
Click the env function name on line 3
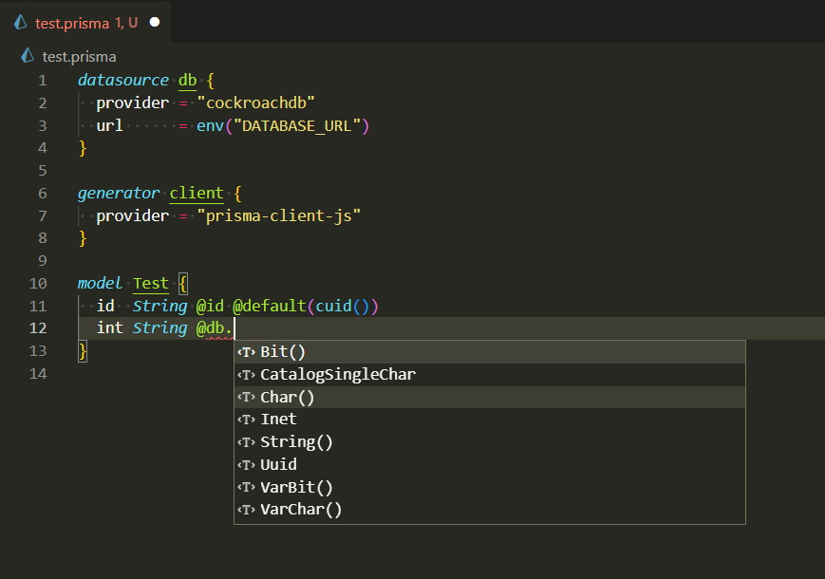tap(210, 125)
